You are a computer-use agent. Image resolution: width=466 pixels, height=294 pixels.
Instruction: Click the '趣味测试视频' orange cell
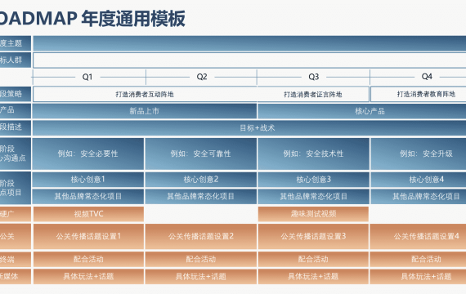[x=313, y=214]
